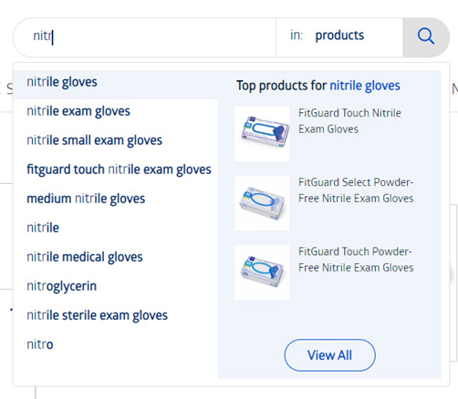
Task: Select 'fitguard touch nitrile exam gloves' suggestion
Action: pyautogui.click(x=116, y=169)
